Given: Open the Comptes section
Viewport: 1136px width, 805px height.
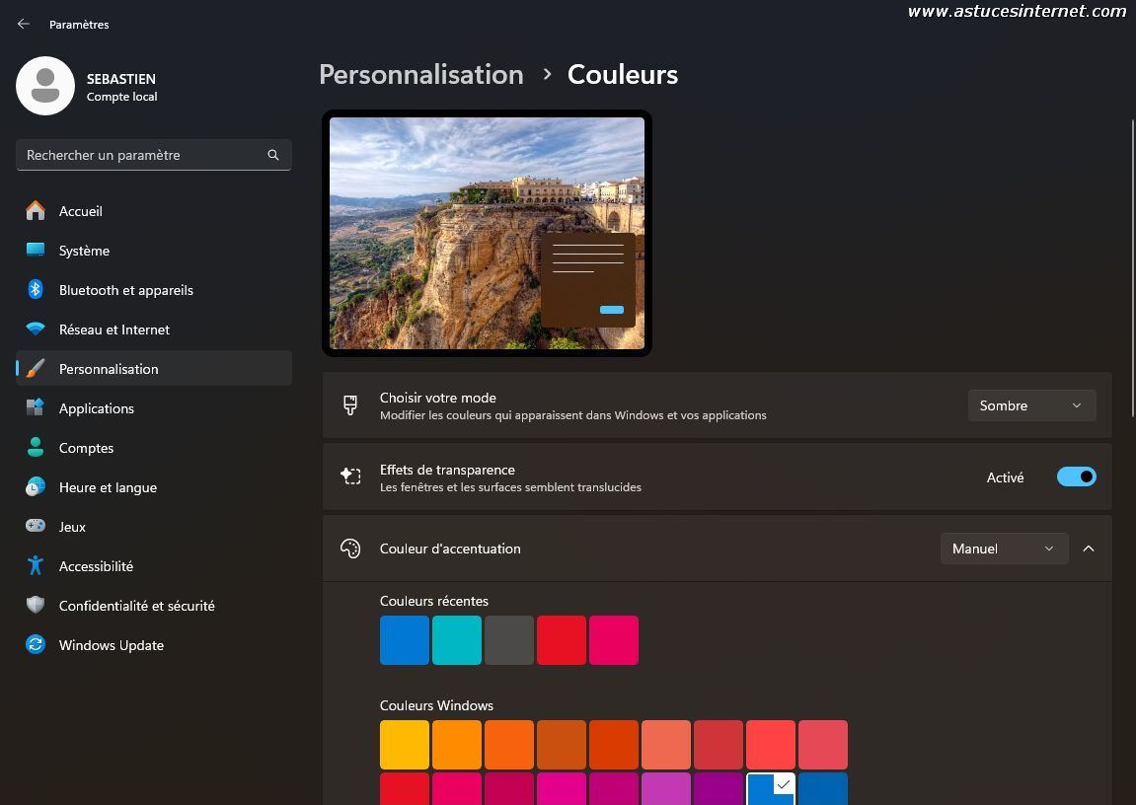Looking at the screenshot, I should tap(154, 447).
